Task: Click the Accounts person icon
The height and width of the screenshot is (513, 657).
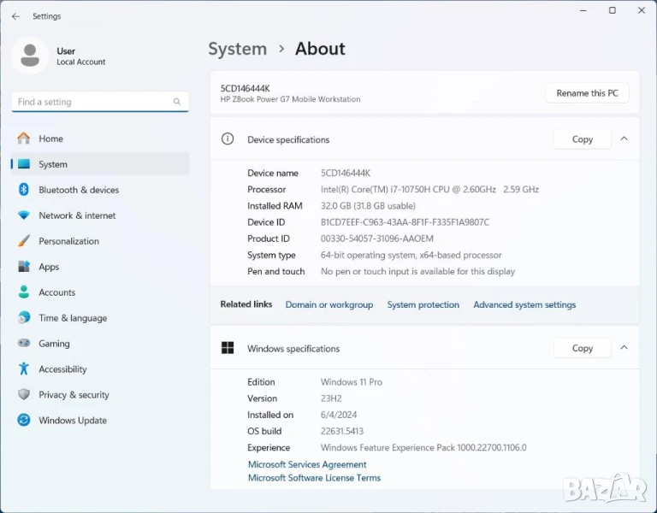Action: point(24,292)
